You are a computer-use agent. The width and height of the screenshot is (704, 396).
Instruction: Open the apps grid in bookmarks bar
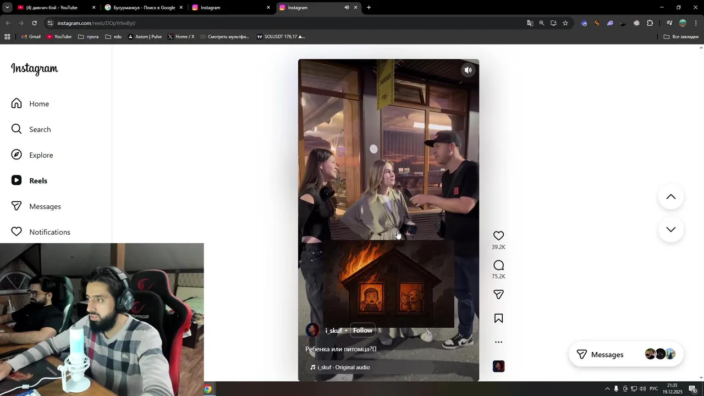(x=7, y=37)
